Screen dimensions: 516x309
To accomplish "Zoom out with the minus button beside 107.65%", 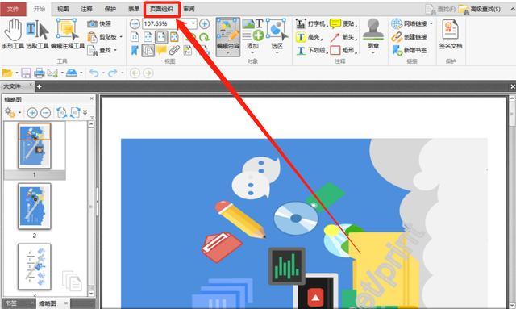I will coord(135,23).
